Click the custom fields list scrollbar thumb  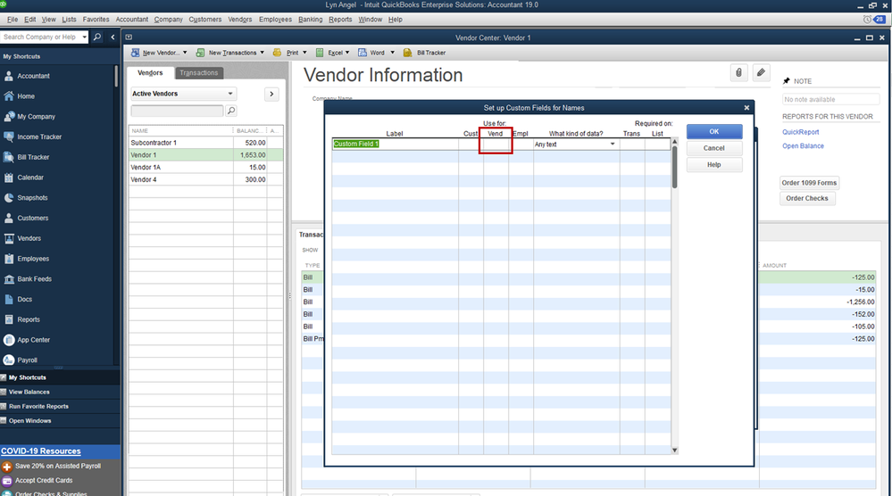tap(675, 167)
